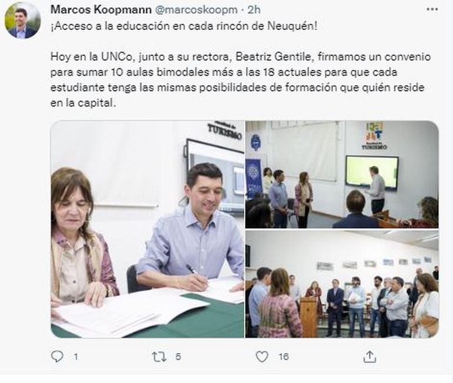View the like count number 16
This screenshot has width=453, height=383.
coord(284,357)
